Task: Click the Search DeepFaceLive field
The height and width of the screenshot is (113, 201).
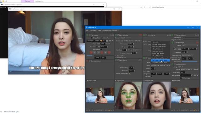Action: pos(174,7)
